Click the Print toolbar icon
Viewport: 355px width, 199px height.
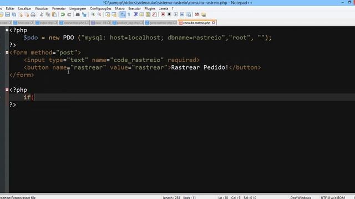33,15
